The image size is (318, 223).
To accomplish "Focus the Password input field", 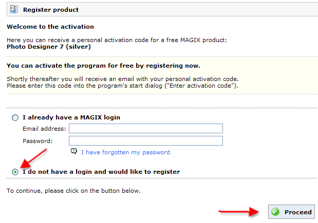I will (x=145, y=140).
